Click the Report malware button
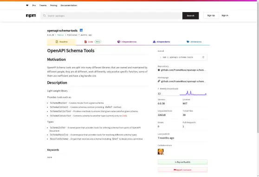The height and width of the screenshot is (177, 259). (x=182, y=170)
